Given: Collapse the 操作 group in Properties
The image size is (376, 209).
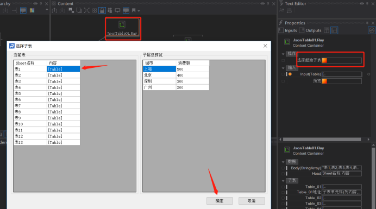Looking at the screenshot, I should pyautogui.click(x=283, y=54).
